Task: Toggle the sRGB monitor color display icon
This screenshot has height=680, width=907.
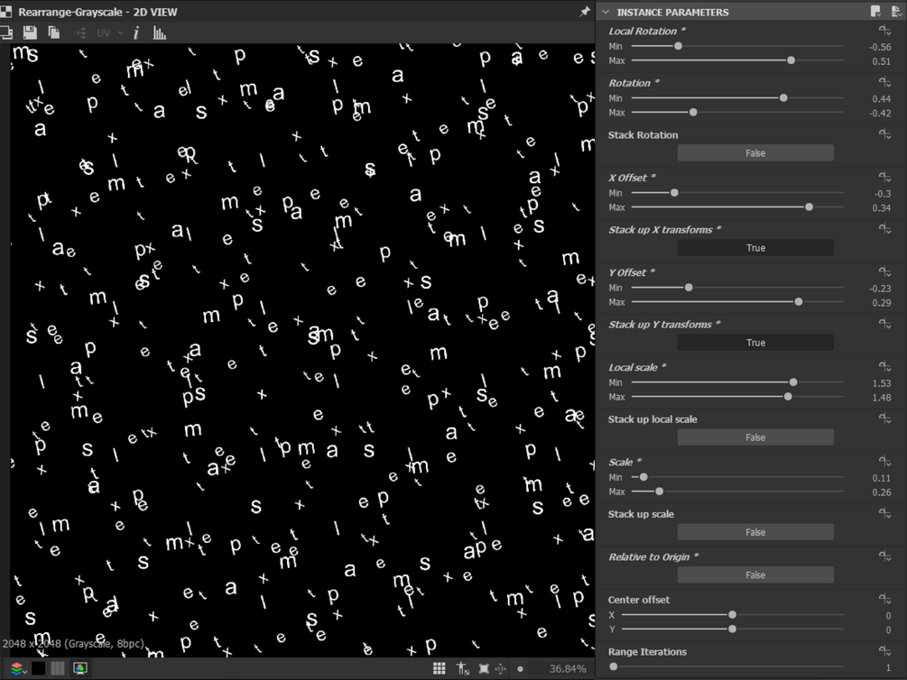Action: click(x=79, y=669)
